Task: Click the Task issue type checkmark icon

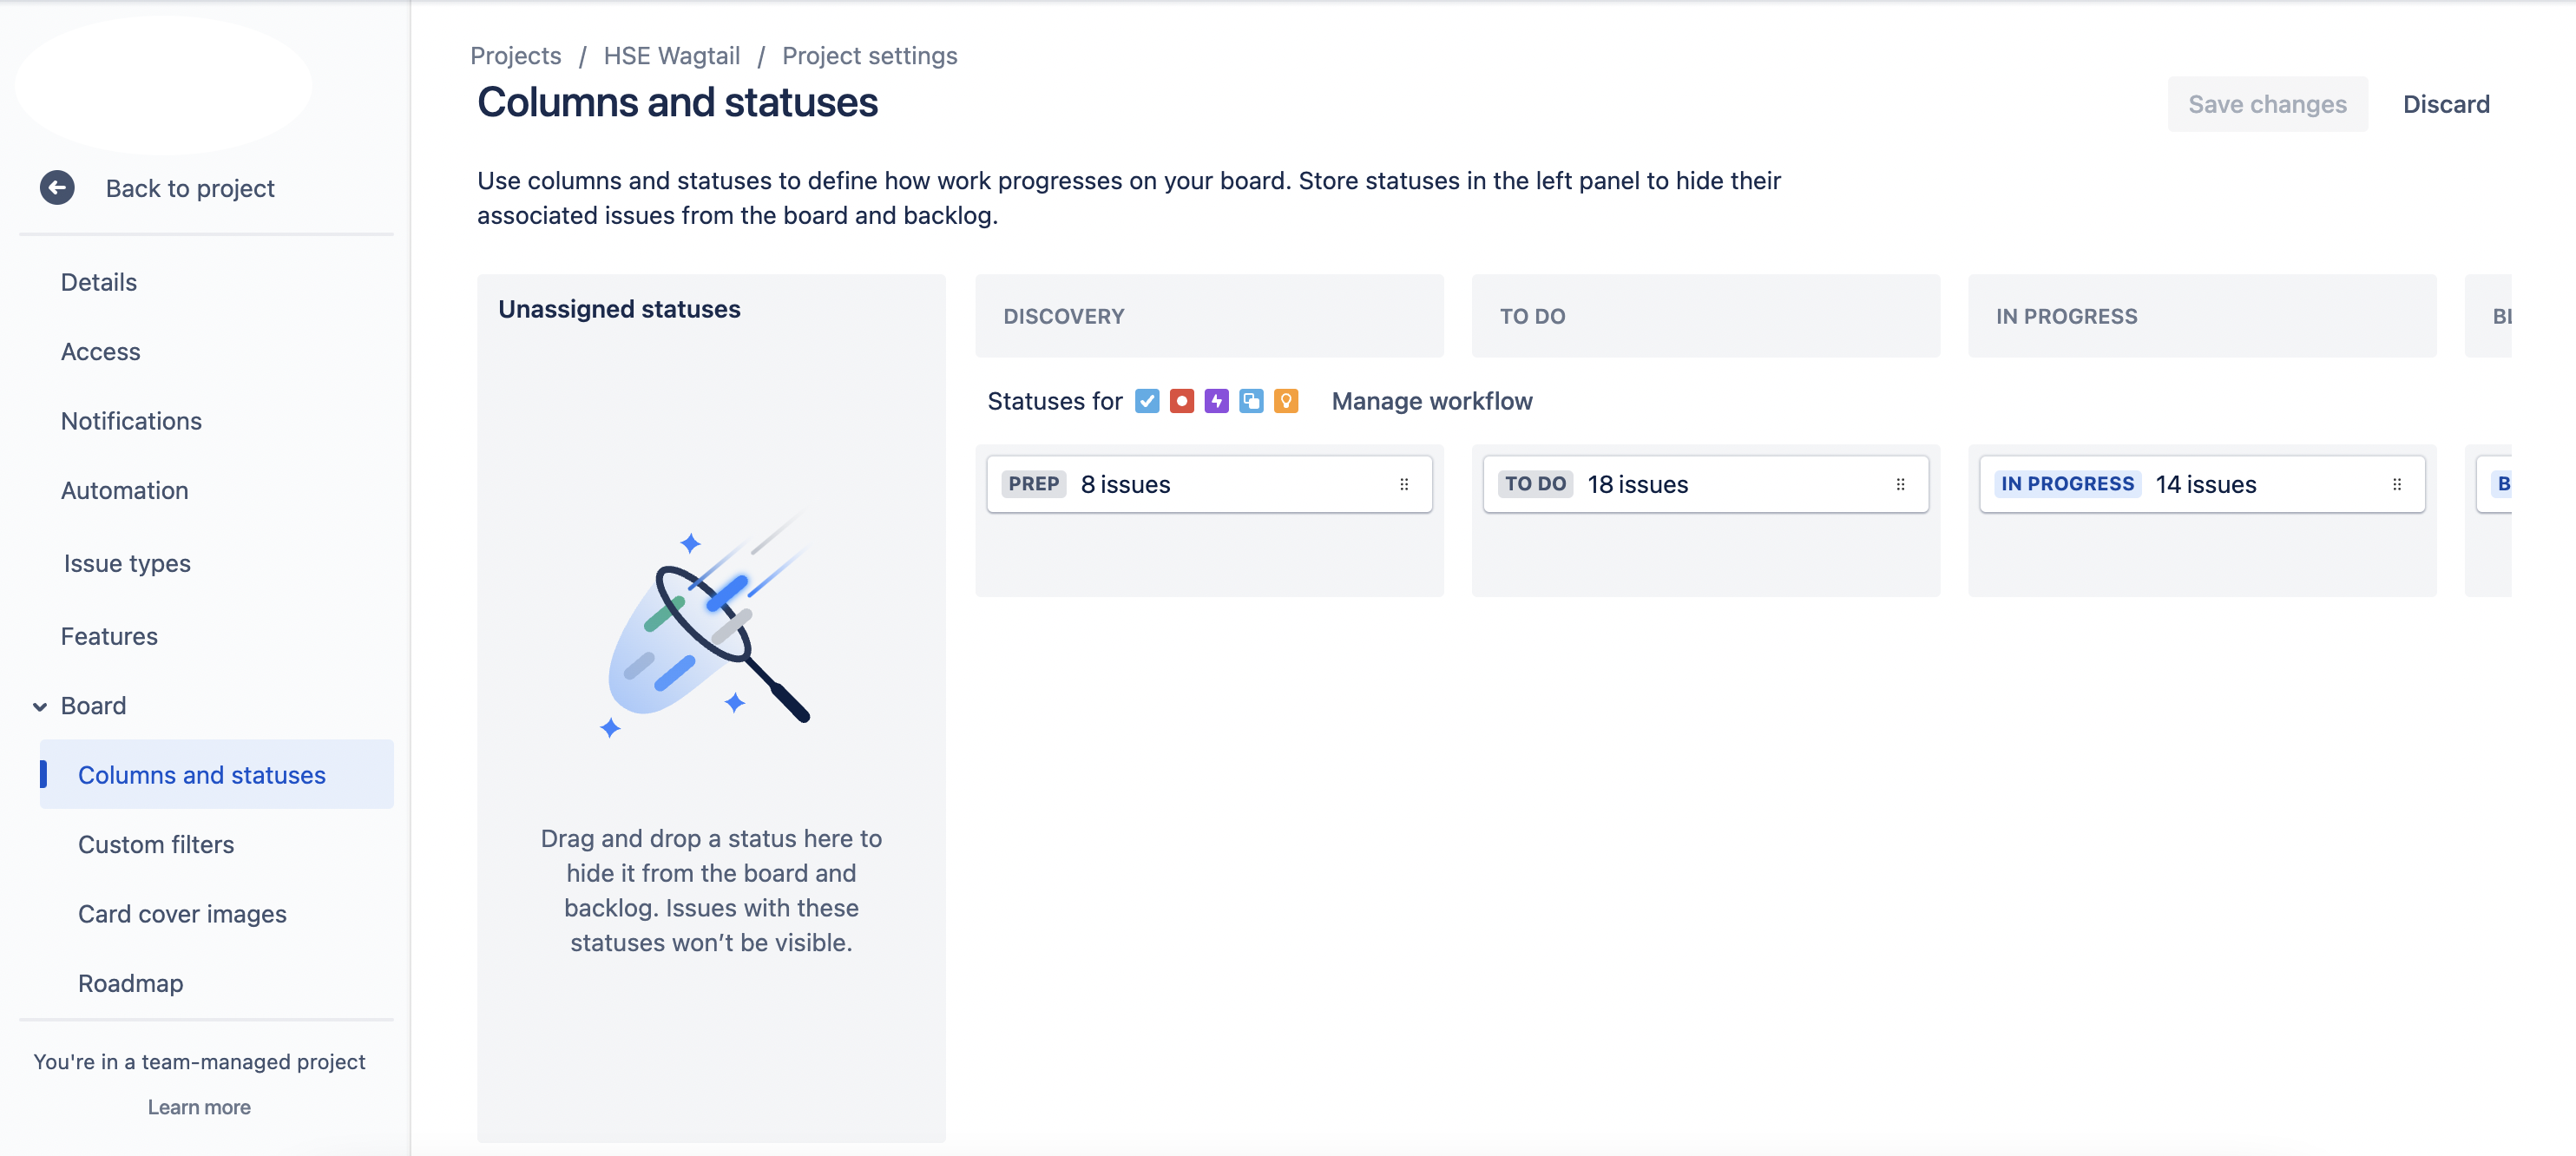Action: [x=1147, y=401]
